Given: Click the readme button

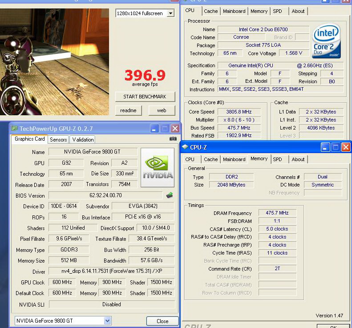Looking at the screenshot, I should tap(128, 110).
